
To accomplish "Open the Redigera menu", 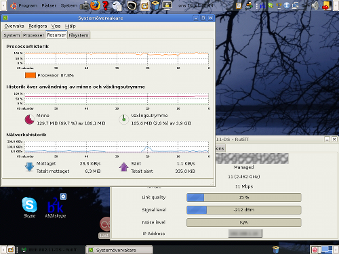I will click(38, 26).
